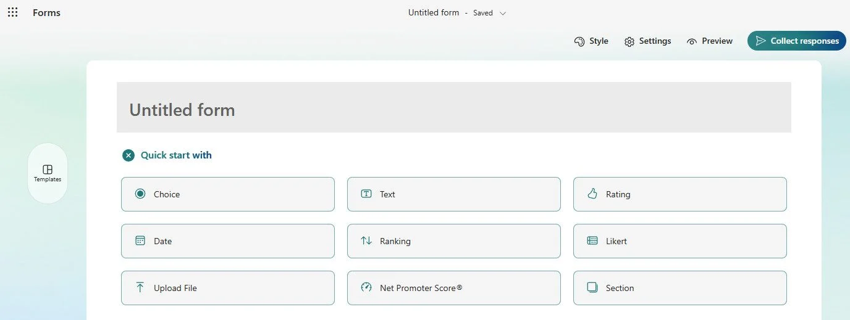
Task: Add a new Section
Action: click(x=680, y=288)
